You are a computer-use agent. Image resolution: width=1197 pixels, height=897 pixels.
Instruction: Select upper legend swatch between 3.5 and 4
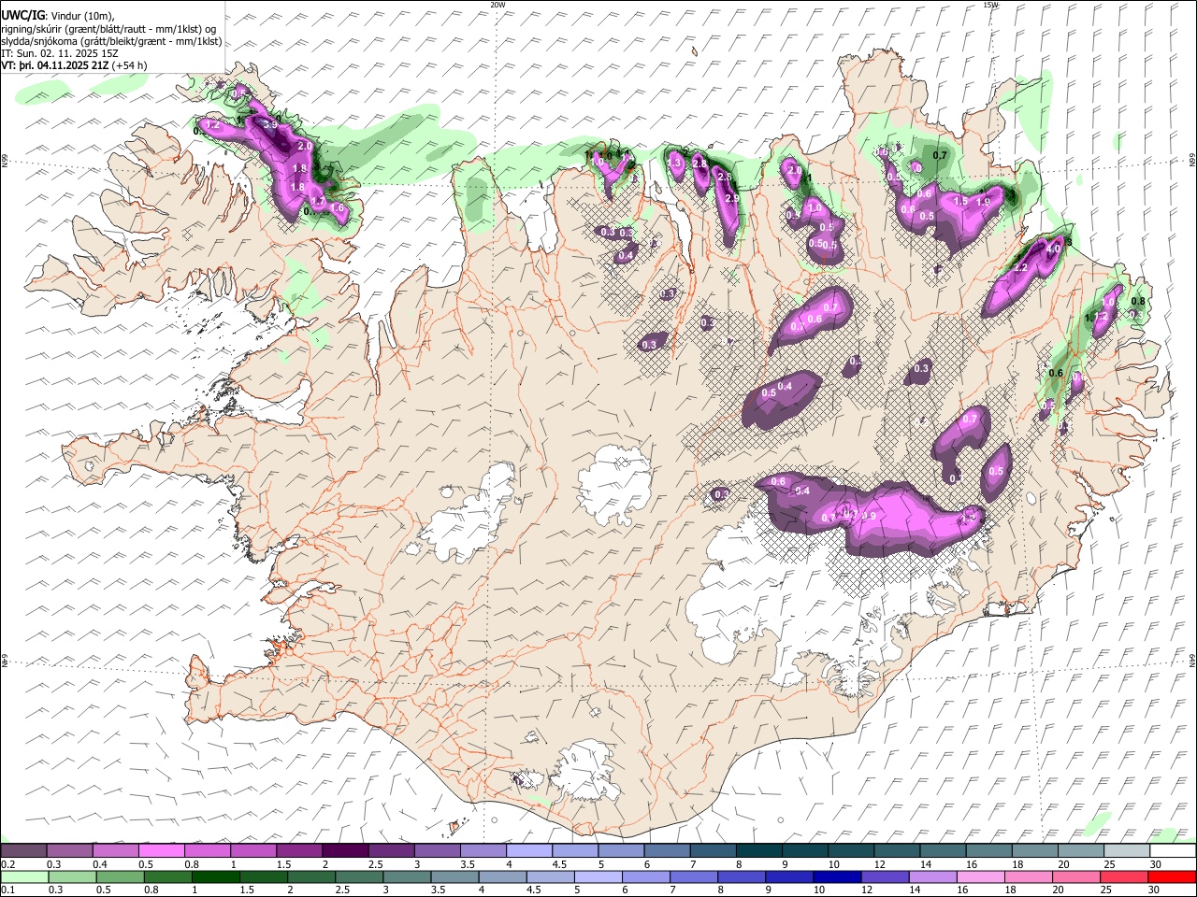(x=483, y=850)
